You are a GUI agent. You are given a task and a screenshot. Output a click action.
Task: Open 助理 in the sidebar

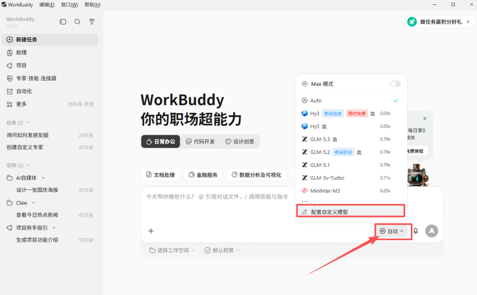tap(50, 52)
